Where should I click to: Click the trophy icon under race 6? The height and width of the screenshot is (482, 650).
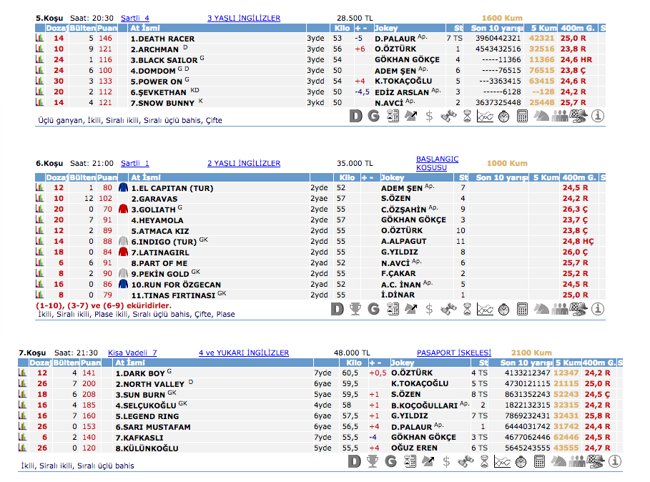355,309
